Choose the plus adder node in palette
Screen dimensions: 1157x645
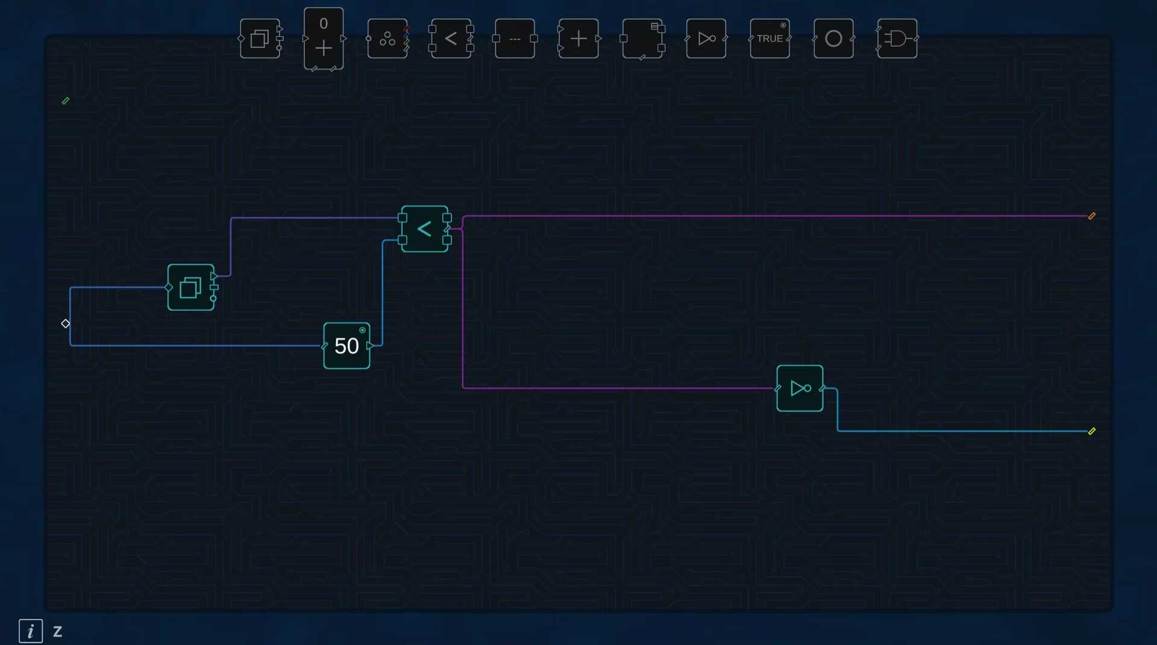point(578,39)
